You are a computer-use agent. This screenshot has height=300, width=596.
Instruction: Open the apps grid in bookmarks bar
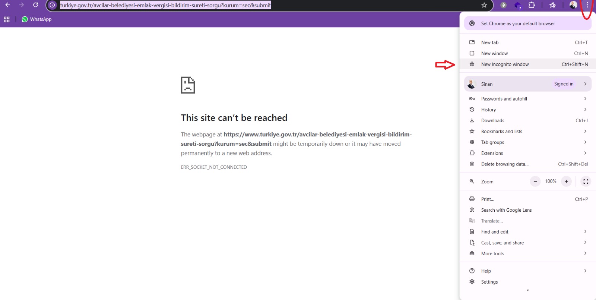click(x=7, y=19)
